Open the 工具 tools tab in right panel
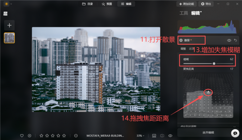The height and width of the screenshot is (140, 242). [x=184, y=13]
